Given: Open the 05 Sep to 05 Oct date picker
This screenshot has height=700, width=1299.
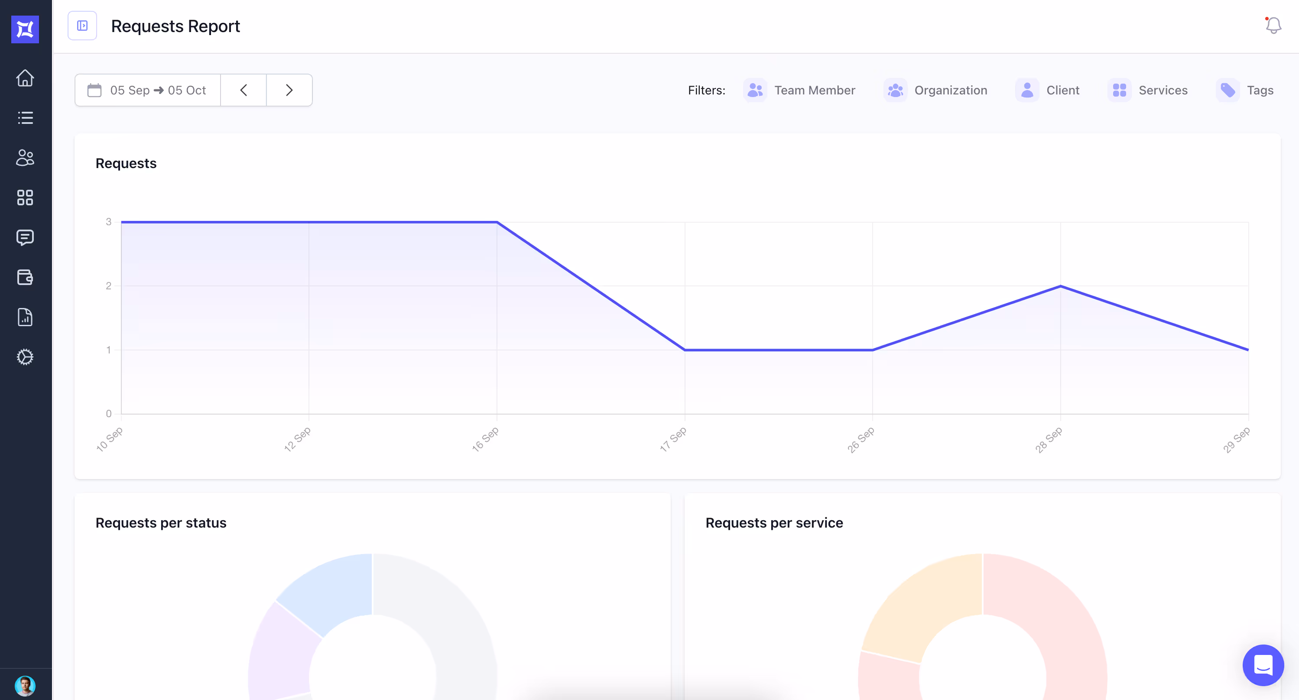Looking at the screenshot, I should [147, 90].
